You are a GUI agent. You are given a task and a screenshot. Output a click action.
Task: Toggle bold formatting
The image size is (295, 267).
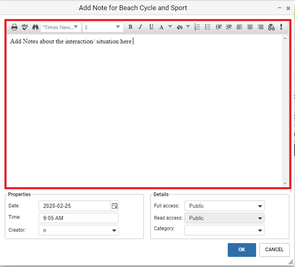pos(130,27)
